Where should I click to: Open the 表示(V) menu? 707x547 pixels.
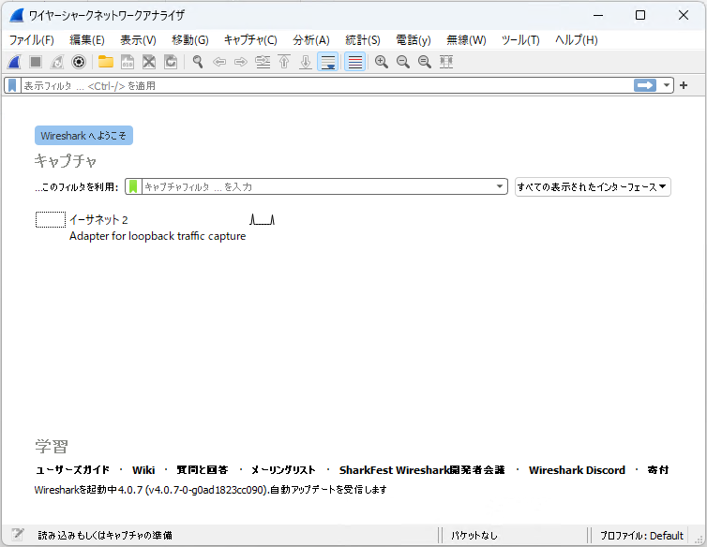click(138, 40)
